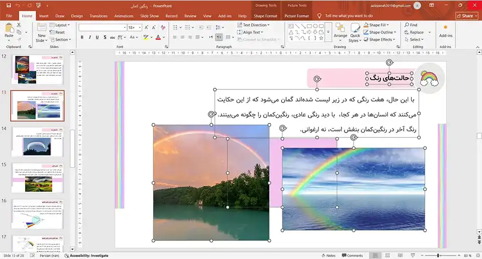Open the Shape Effects dropdown
This screenshot has width=482, height=259.
[380, 39]
